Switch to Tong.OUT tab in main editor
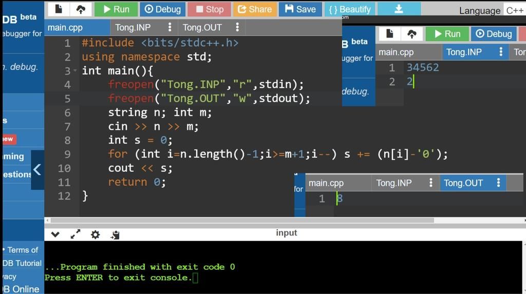 pos(202,28)
